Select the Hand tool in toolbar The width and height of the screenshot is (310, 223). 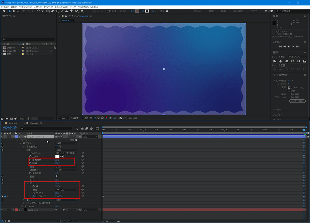click(x=14, y=11)
